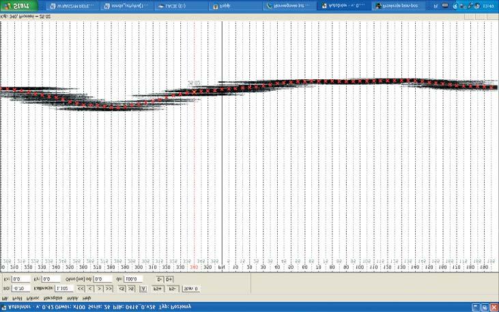
Task: Click the status text showing Kąt 340
Action: pos(25,16)
